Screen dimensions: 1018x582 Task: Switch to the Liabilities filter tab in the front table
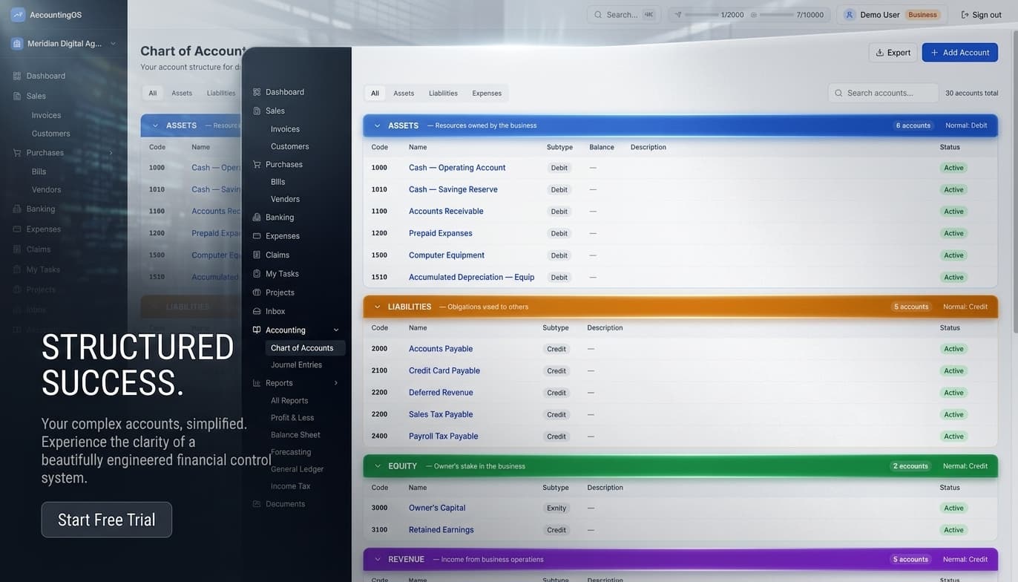(x=443, y=94)
